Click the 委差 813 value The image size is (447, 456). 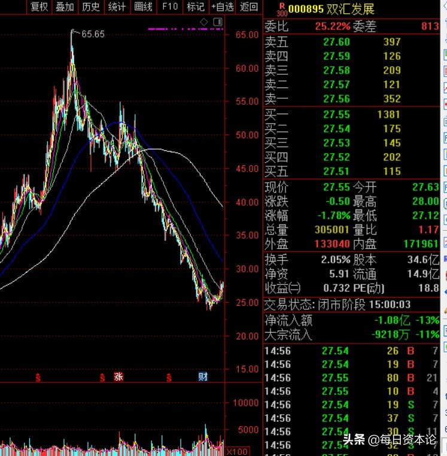(430, 26)
